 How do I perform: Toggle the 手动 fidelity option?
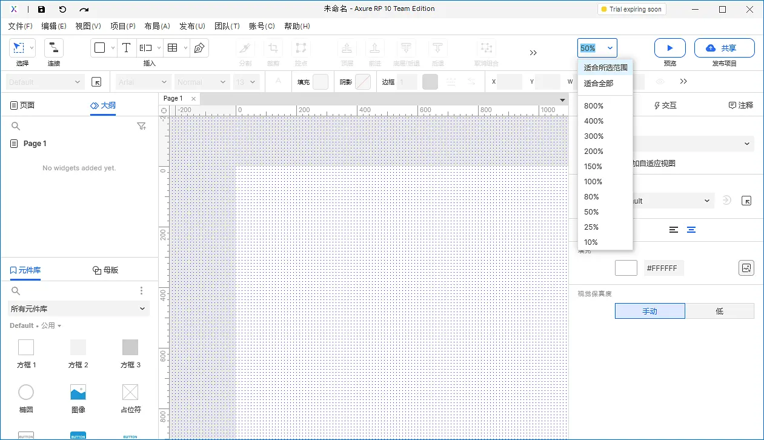pyautogui.click(x=649, y=311)
